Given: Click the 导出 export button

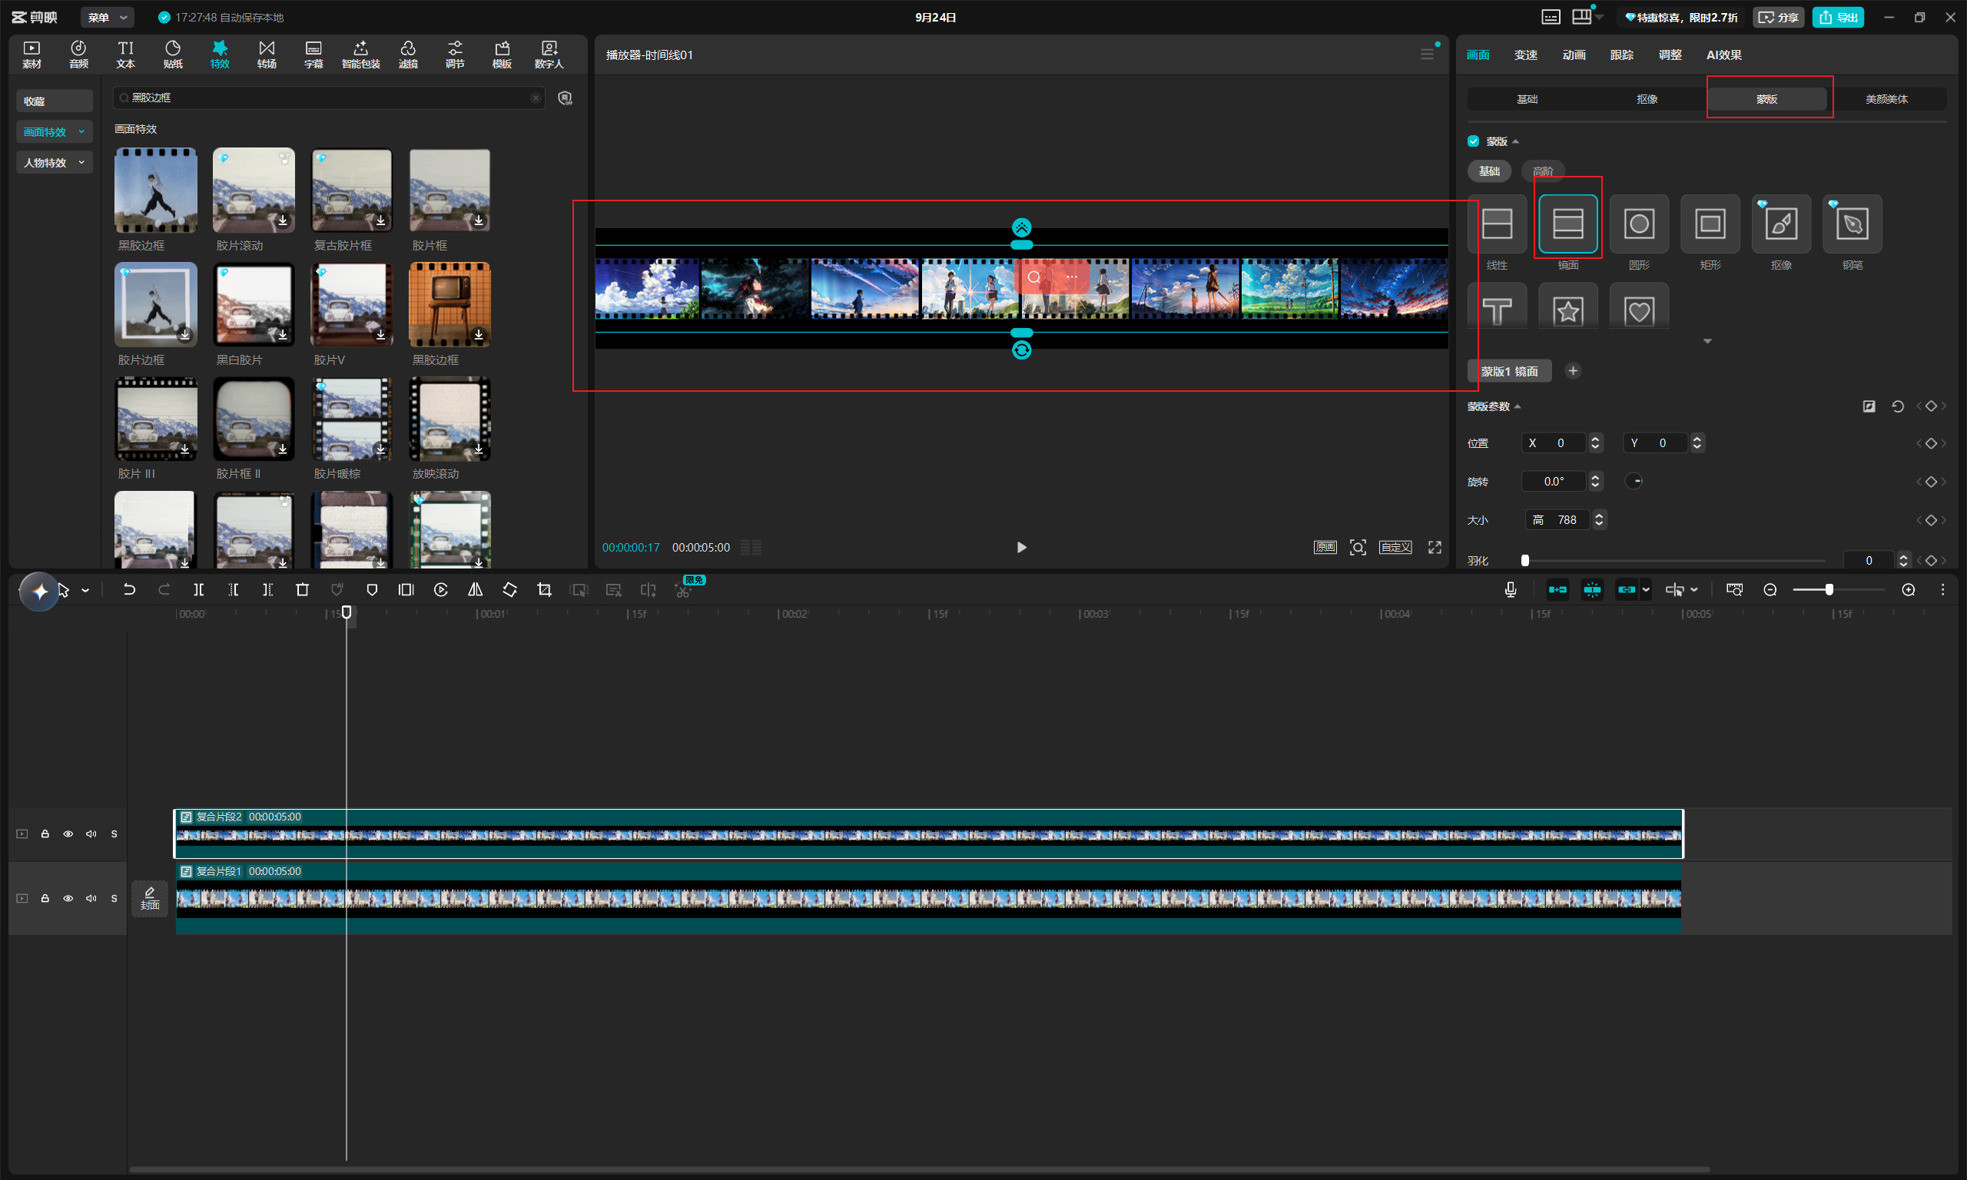Looking at the screenshot, I should coord(1837,17).
